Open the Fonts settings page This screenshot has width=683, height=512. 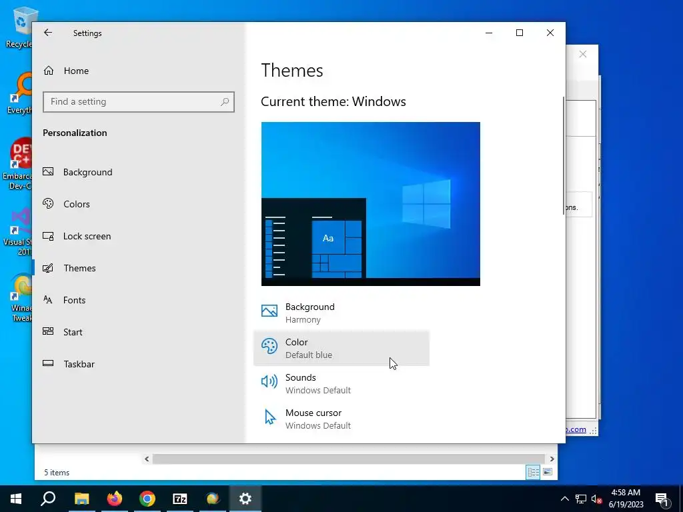[x=139, y=300]
